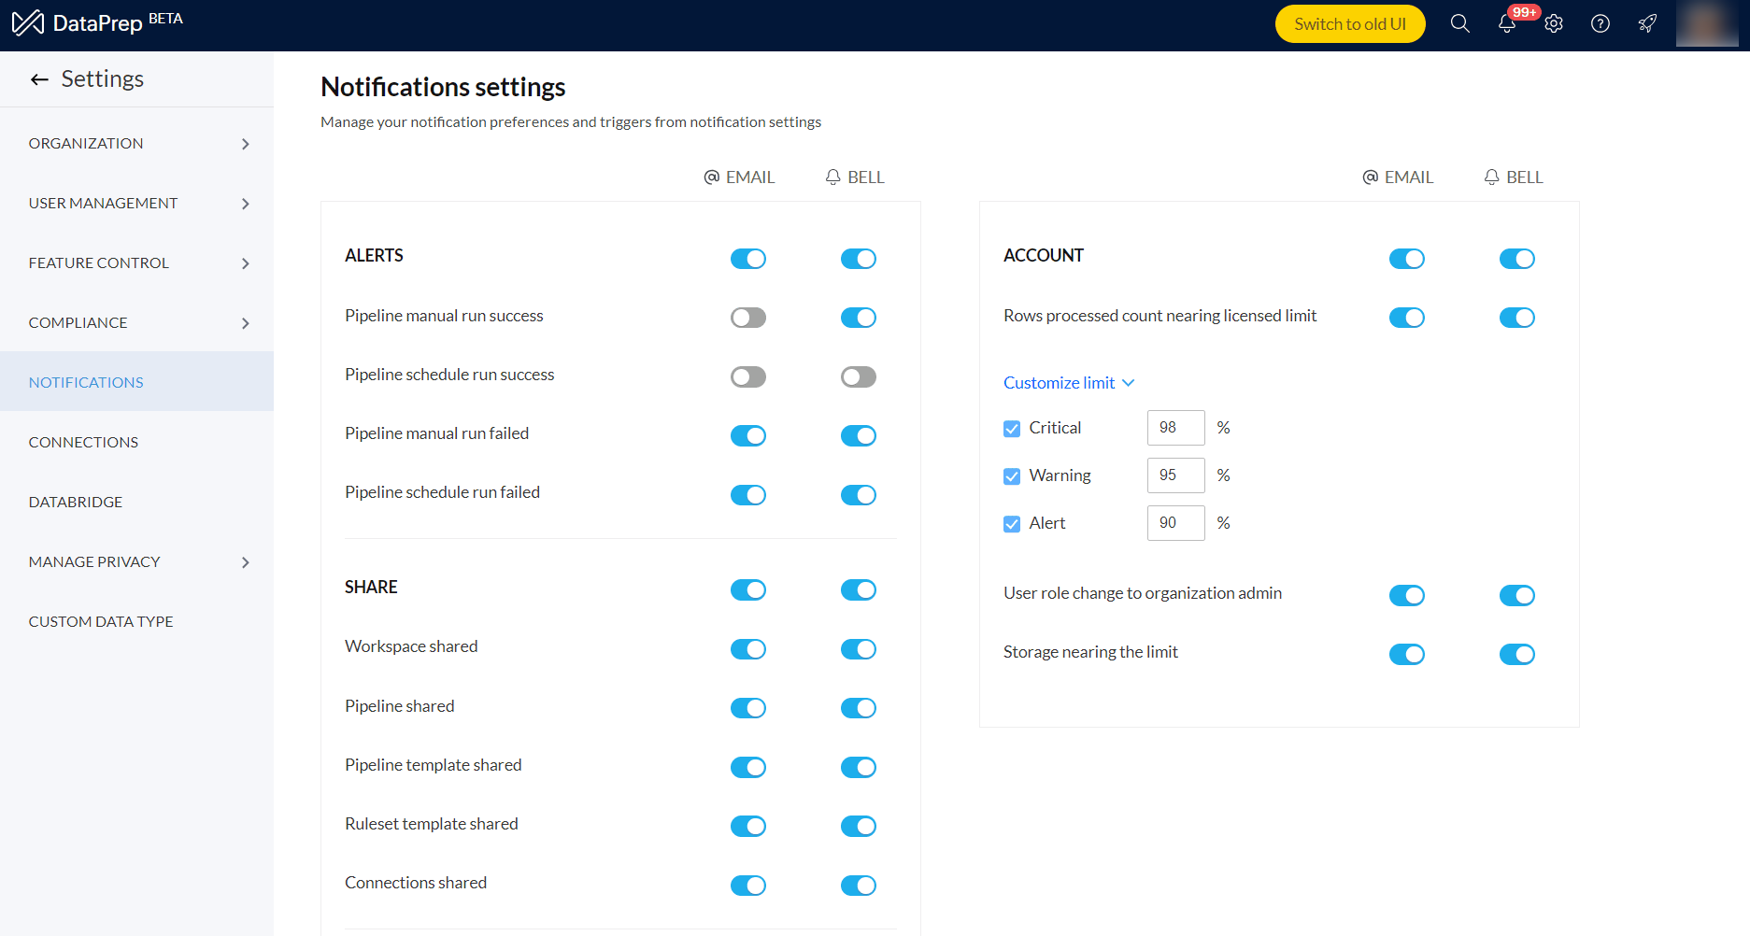Enable bell for Pipeline schedule run success
This screenshot has width=1750, height=936.
859,376
